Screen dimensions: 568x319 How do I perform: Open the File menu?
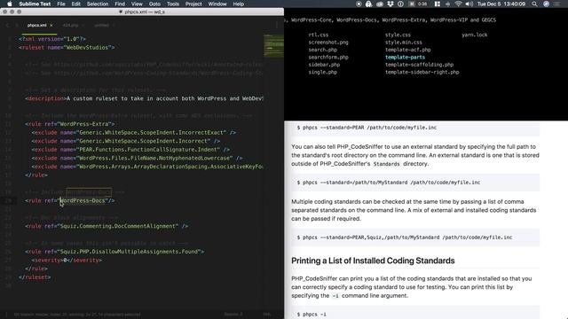[x=61, y=4]
